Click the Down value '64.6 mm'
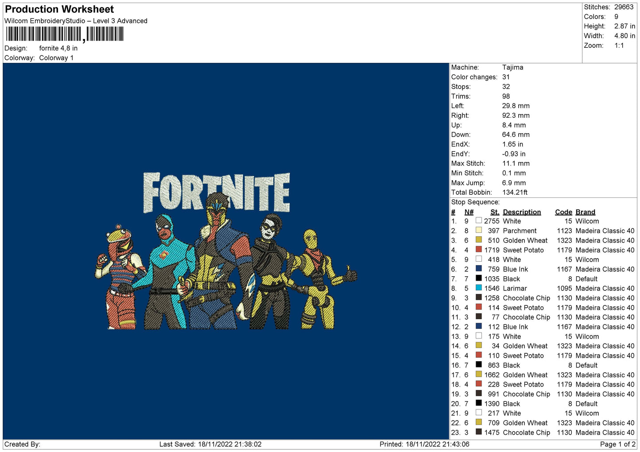Image resolution: width=640 pixels, height=452 pixels. tap(516, 135)
